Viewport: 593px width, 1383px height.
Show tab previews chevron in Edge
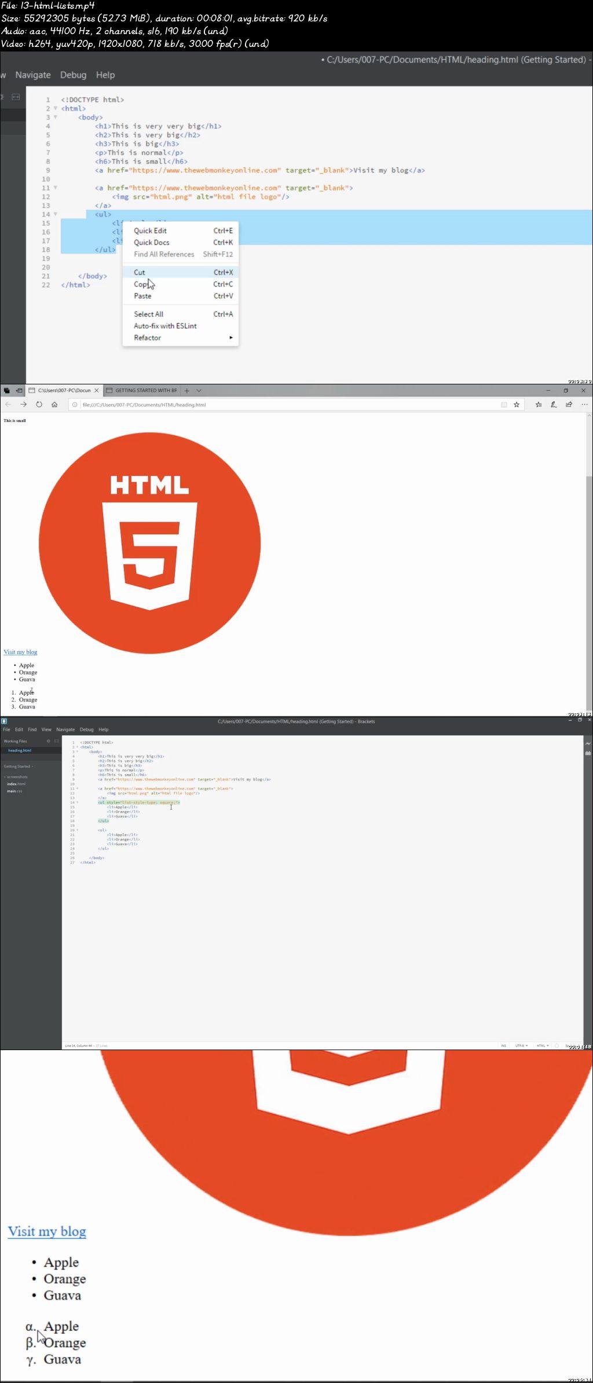point(199,391)
